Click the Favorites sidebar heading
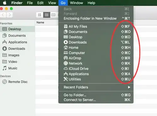This screenshot has height=116, width=157. [6, 23]
